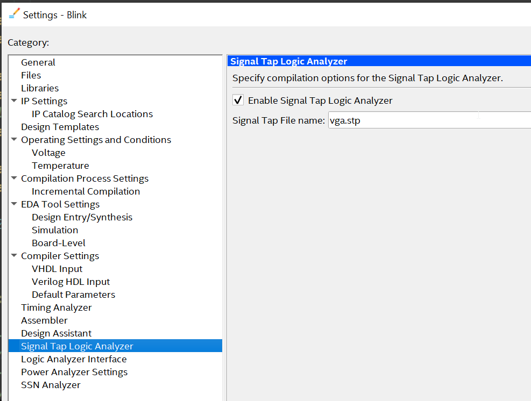Collapse the Compiler Settings group
531x401 pixels.
click(x=14, y=256)
